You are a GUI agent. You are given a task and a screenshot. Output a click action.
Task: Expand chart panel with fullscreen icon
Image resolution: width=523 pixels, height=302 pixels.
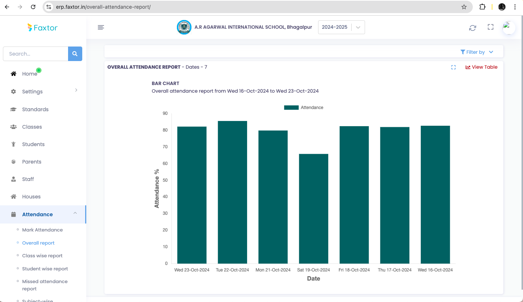[453, 67]
